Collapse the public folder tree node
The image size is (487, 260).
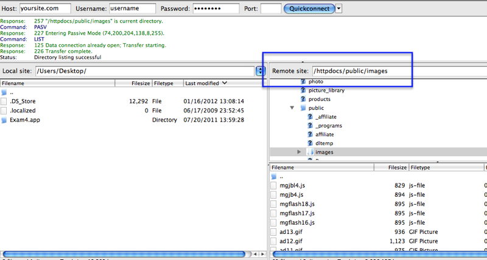click(292, 108)
